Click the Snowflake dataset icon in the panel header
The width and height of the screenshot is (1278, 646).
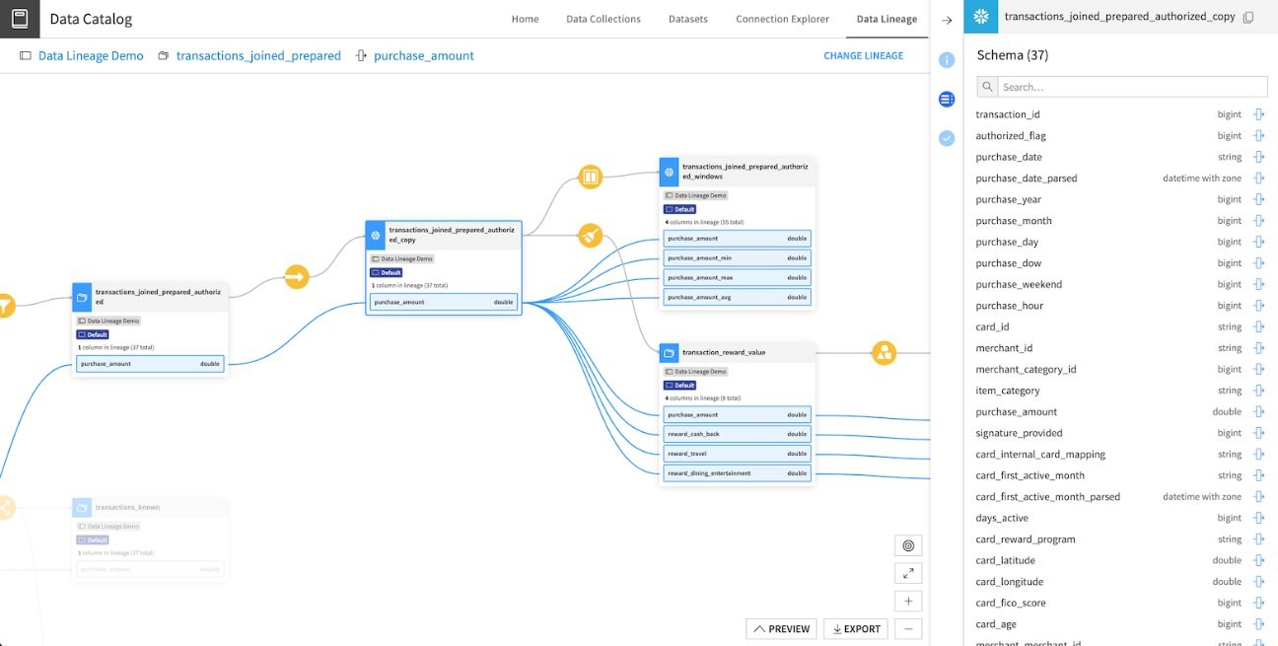(x=979, y=18)
